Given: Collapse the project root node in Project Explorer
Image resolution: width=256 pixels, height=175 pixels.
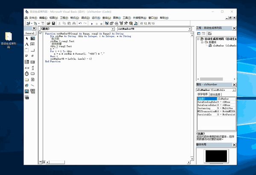Looking at the screenshot, I should pos(198,39).
